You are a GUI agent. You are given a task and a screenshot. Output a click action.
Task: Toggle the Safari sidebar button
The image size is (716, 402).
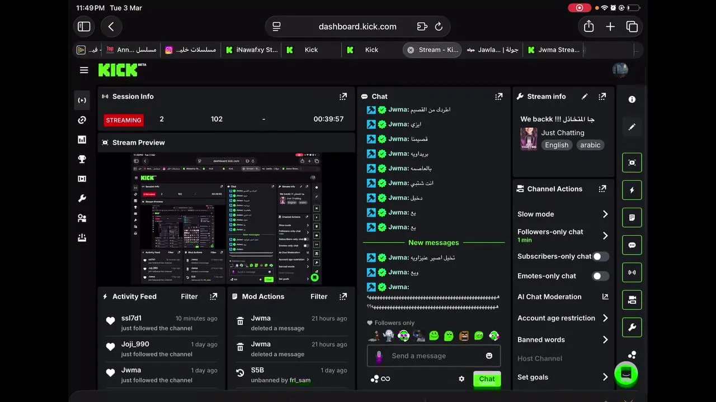coord(84,26)
